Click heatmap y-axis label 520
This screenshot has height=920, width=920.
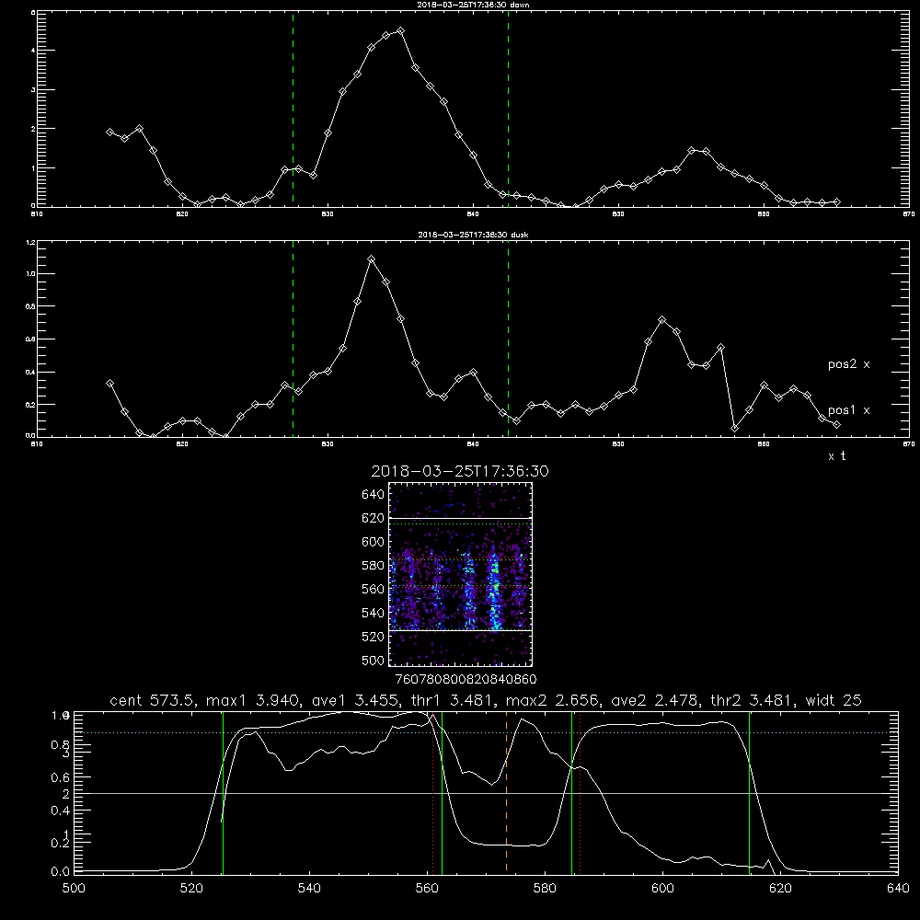point(374,637)
